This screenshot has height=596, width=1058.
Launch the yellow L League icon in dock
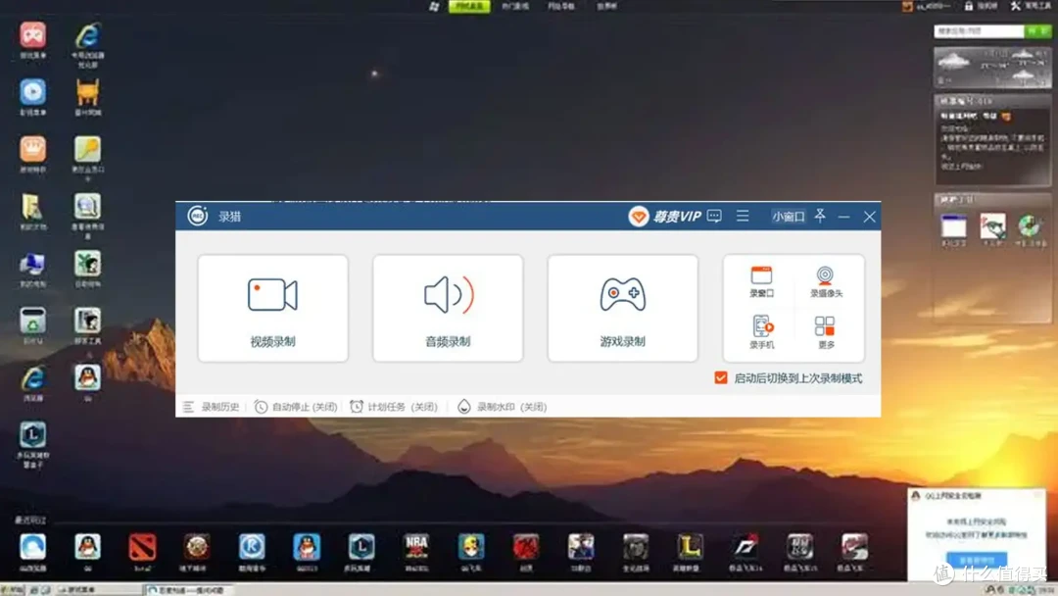(690, 547)
